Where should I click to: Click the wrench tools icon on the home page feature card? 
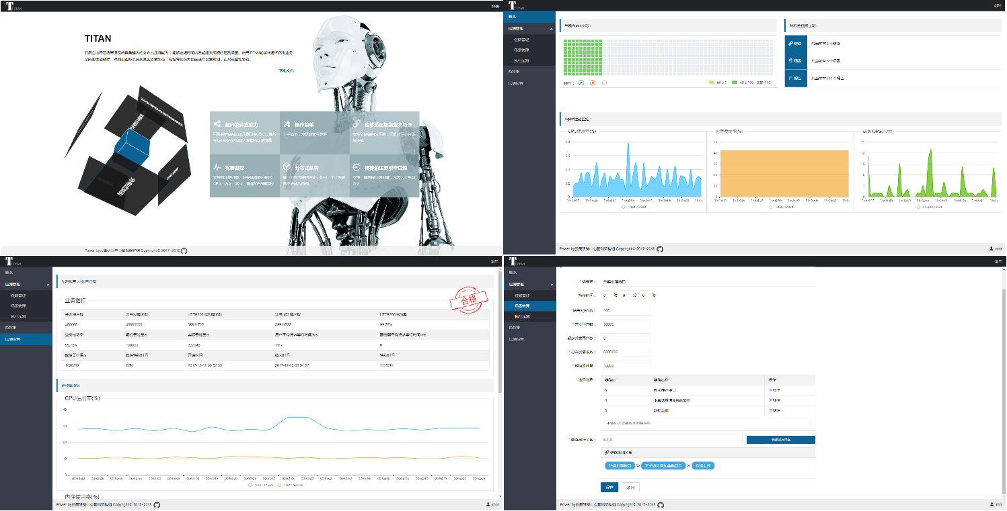tap(287, 124)
